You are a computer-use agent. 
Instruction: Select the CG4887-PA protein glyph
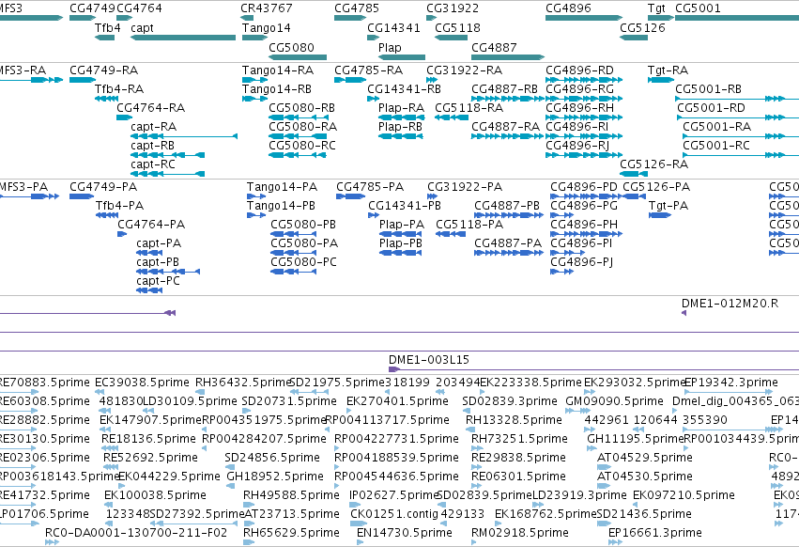click(509, 253)
